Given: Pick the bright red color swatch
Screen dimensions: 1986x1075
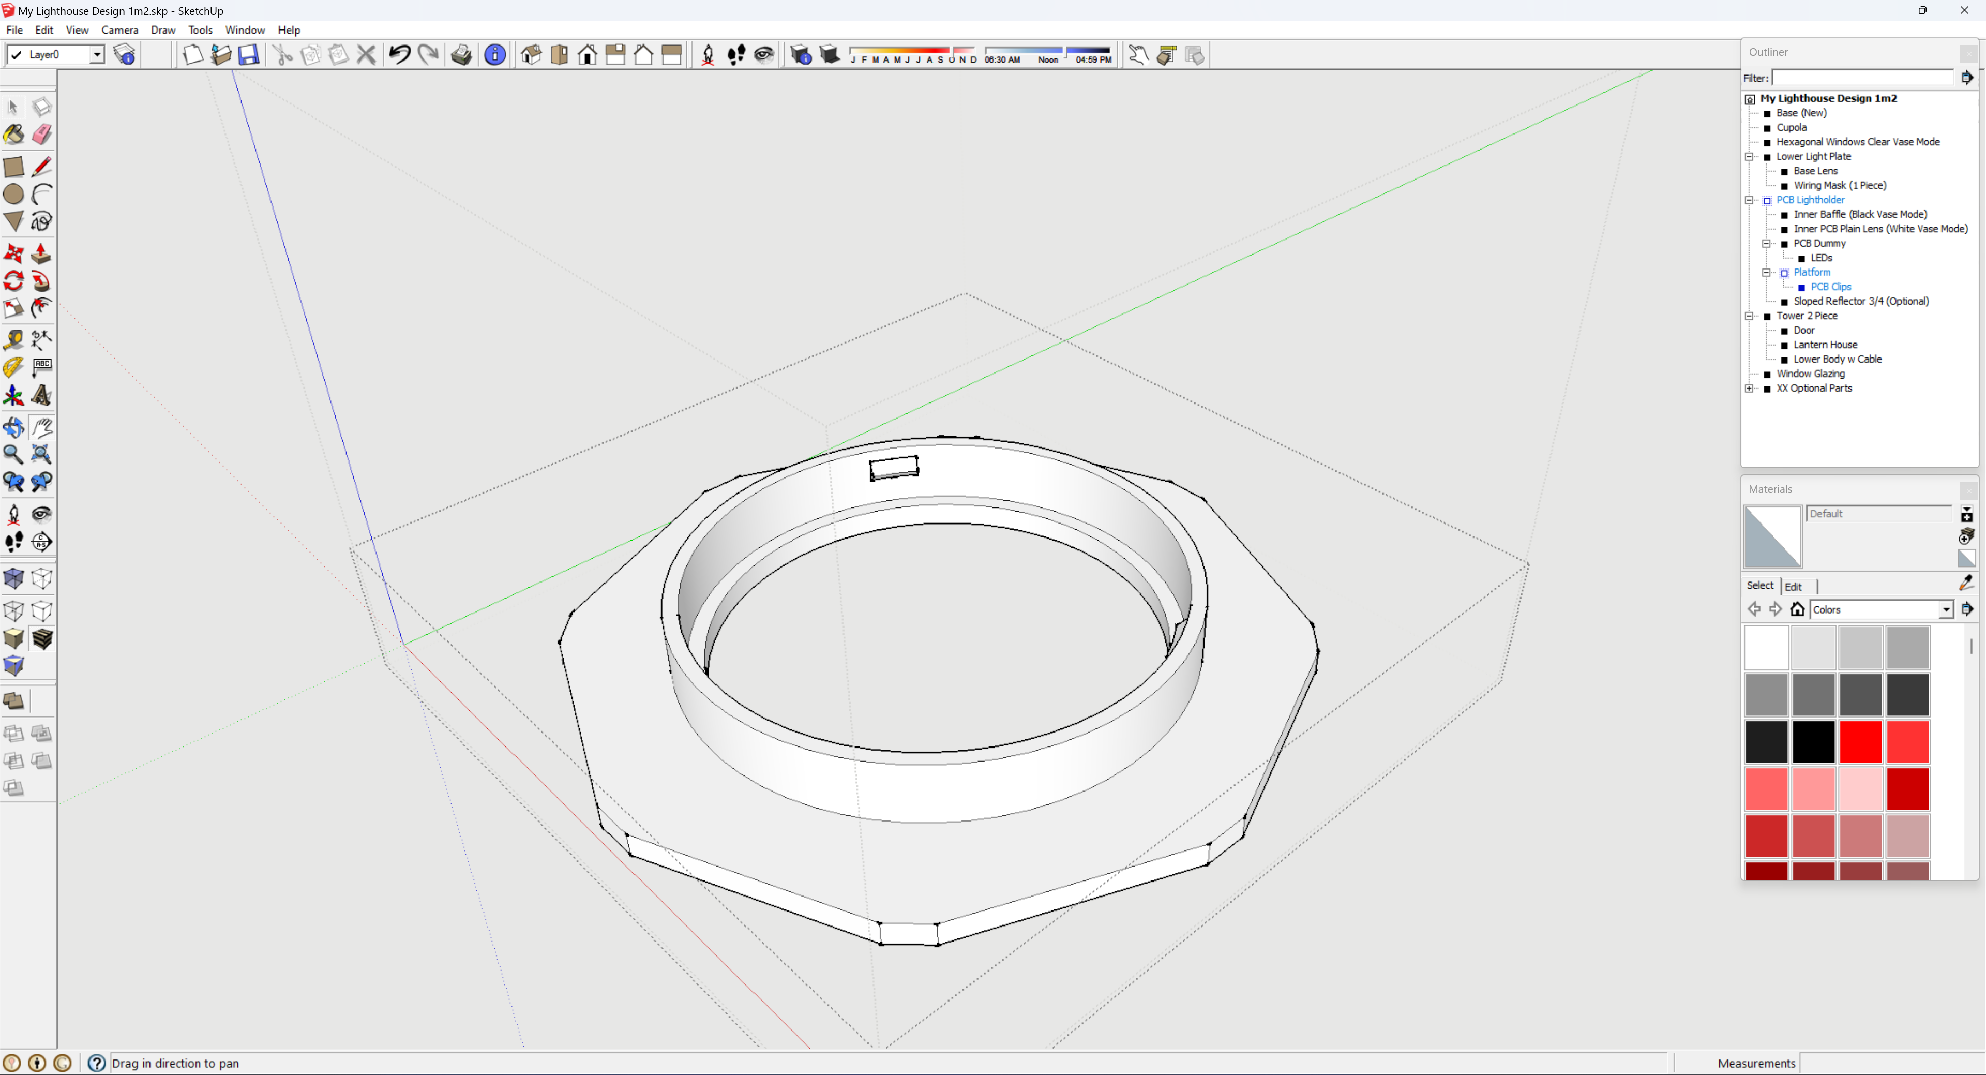Looking at the screenshot, I should click(x=1860, y=742).
